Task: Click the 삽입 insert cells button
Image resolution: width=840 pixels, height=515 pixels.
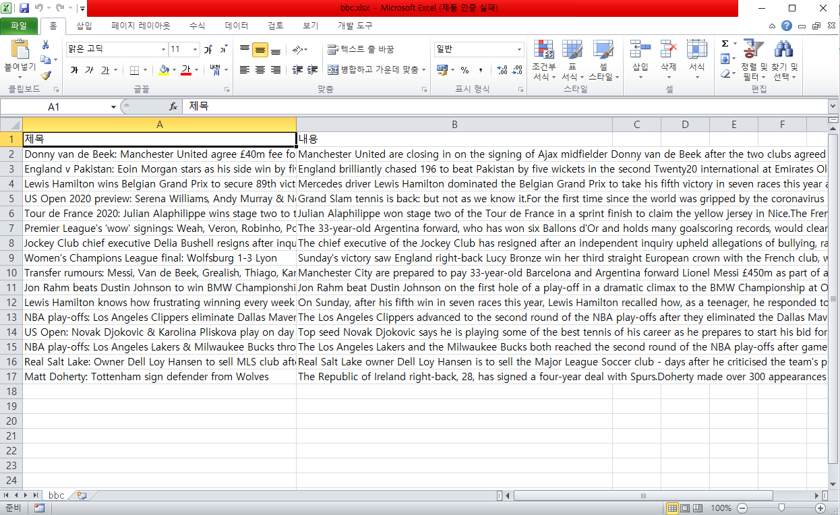Action: click(640, 60)
